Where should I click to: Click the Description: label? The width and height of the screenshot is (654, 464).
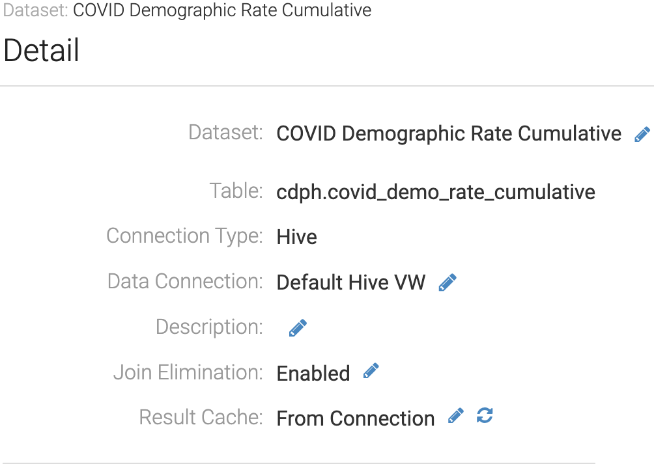point(209,327)
